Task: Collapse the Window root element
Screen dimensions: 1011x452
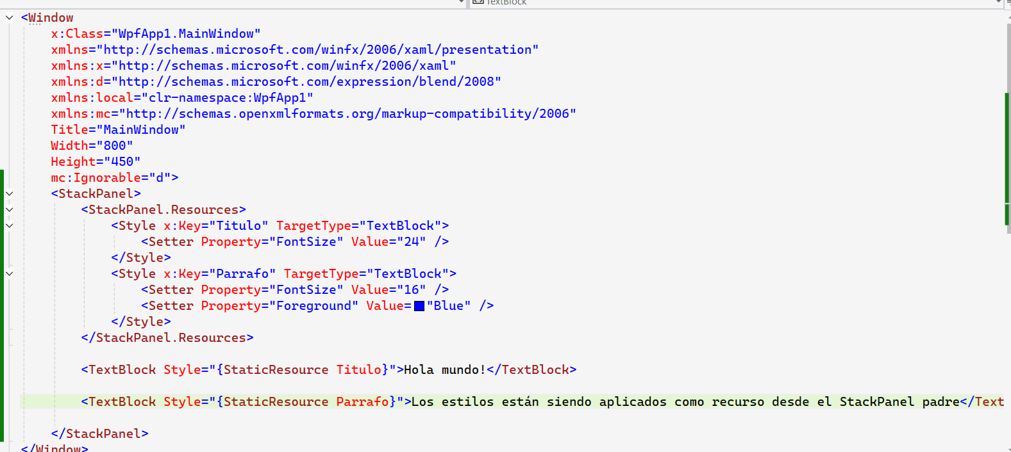Action: pyautogui.click(x=9, y=18)
